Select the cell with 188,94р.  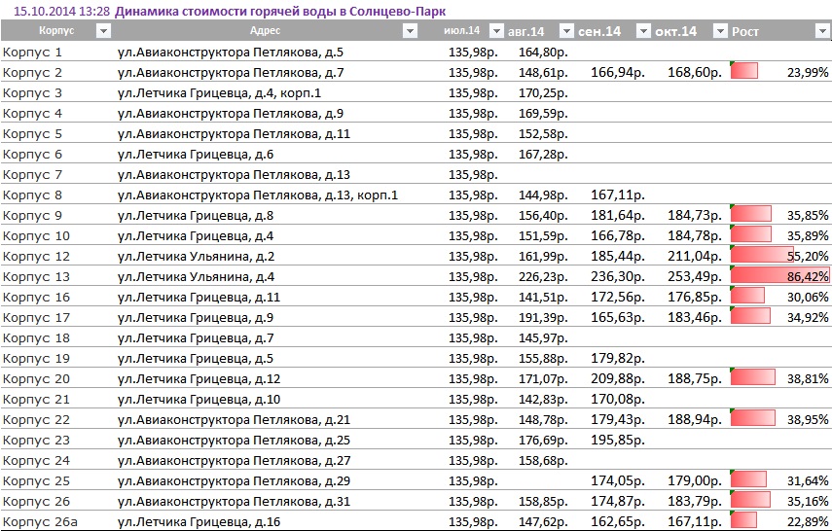click(695, 419)
